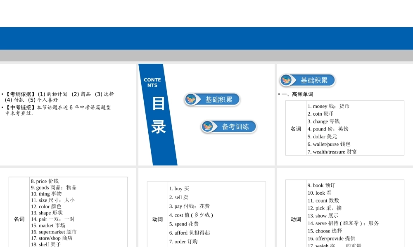Screen dimensions: 413x247
Task: Select the row starting '17. weigh 称'
Action: [335, 245]
